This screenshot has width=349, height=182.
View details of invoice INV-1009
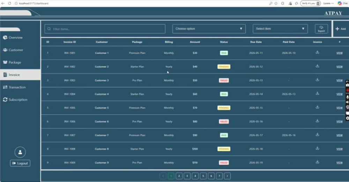coord(339,162)
